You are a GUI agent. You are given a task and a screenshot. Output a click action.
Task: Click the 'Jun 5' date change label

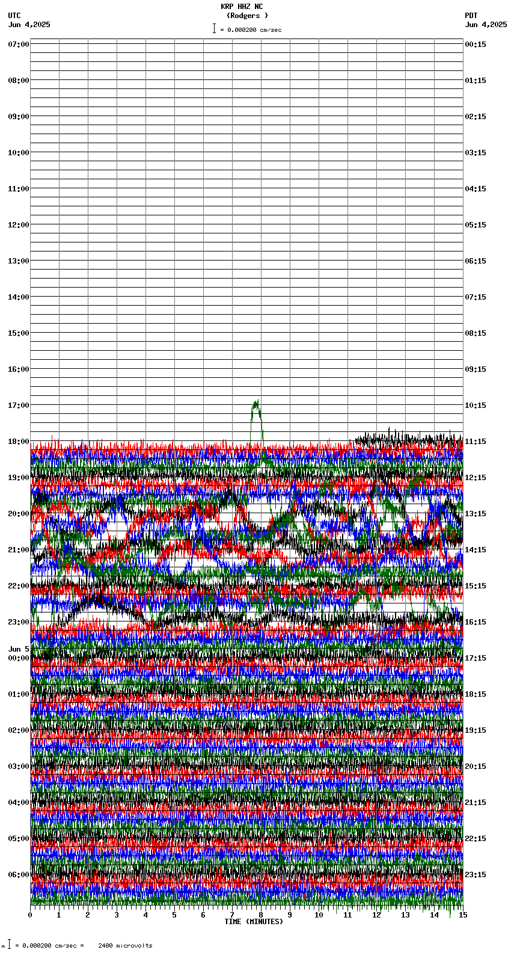[x=19, y=649]
